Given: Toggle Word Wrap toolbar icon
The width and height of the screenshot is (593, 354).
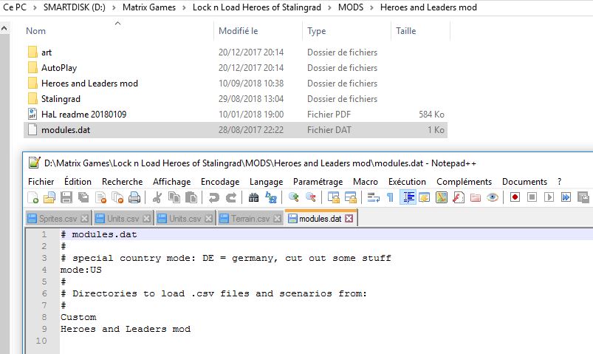Looking at the screenshot, I should 373,197.
